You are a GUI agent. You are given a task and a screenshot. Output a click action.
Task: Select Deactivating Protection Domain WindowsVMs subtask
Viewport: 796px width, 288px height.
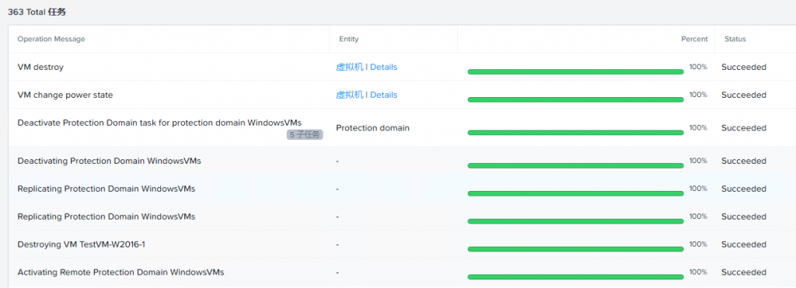tap(110, 161)
